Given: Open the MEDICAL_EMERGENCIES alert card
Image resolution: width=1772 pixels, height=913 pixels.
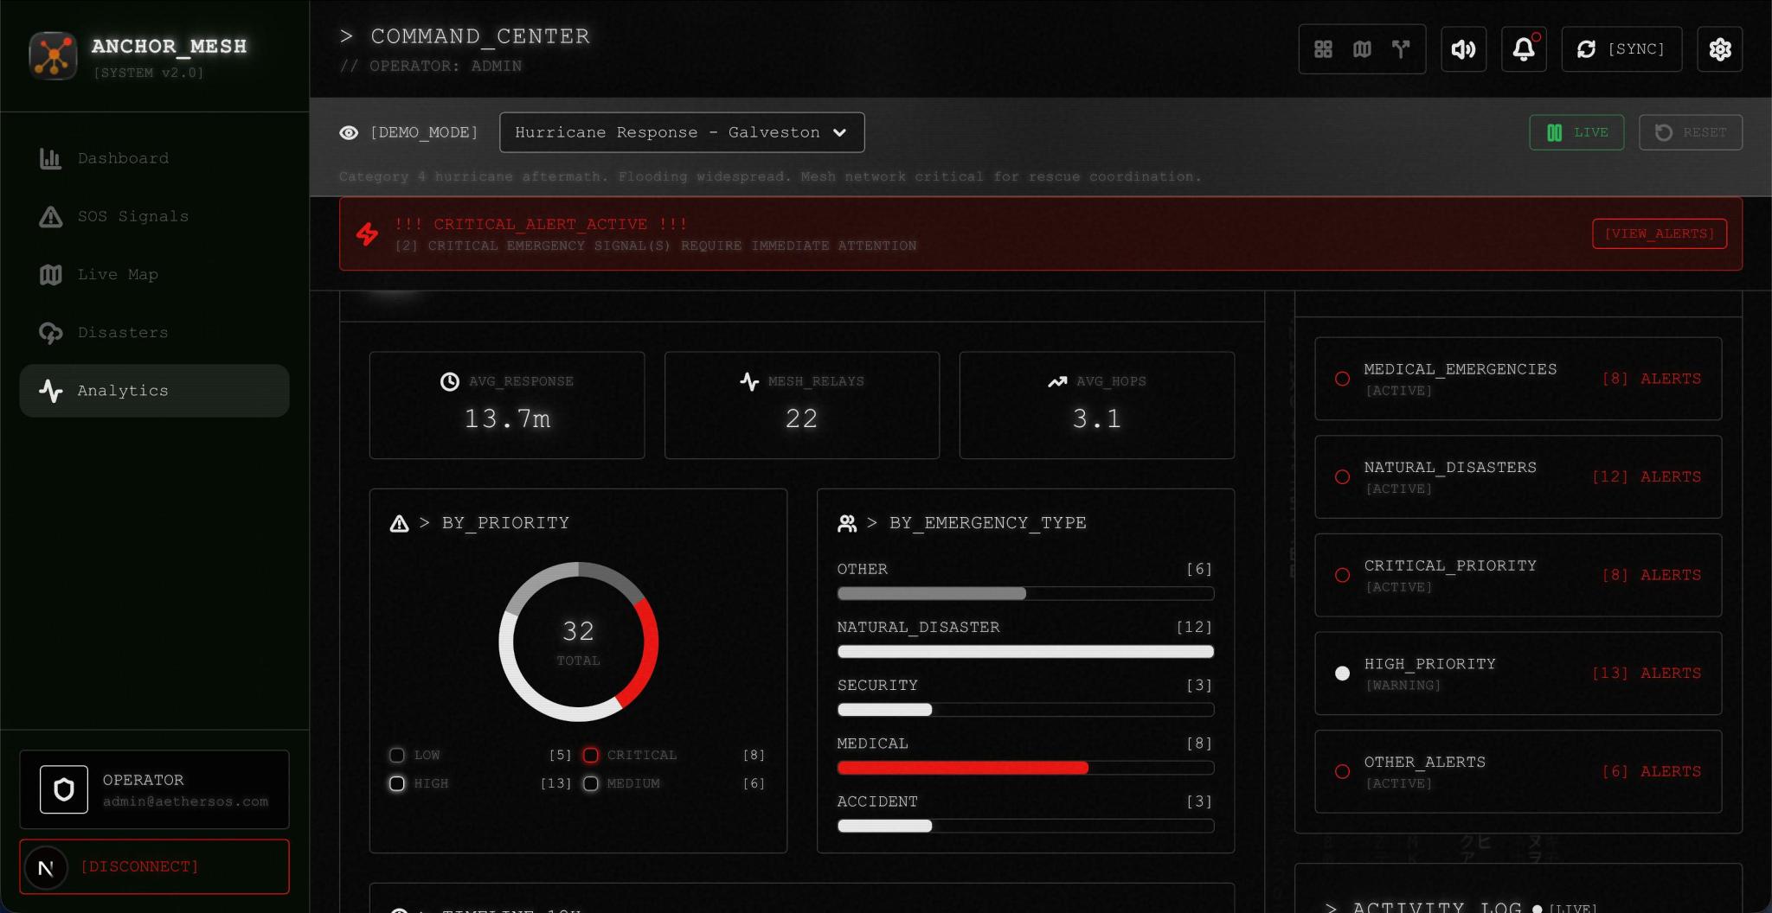Looking at the screenshot, I should click(1518, 379).
